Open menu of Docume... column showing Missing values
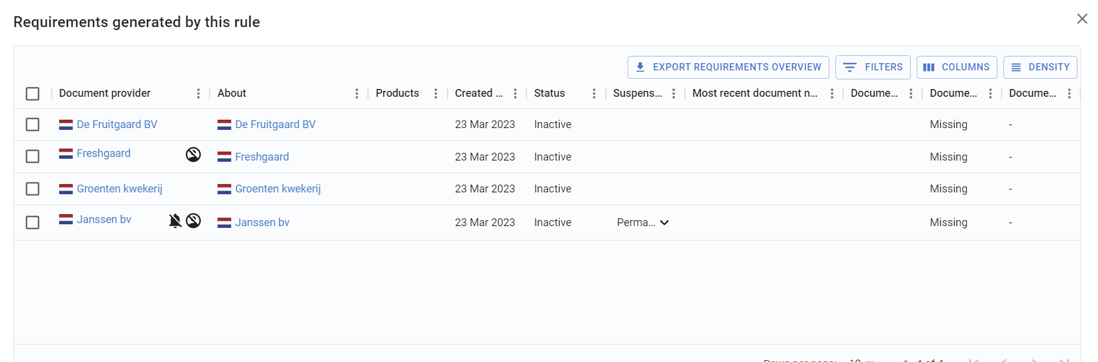 point(990,93)
